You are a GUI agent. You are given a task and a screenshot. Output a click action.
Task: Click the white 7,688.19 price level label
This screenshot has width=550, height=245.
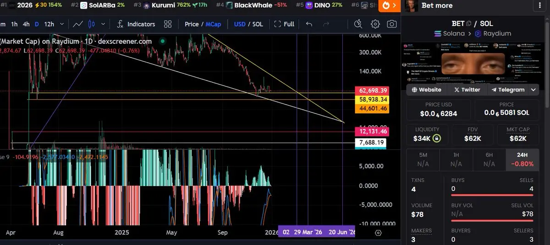click(372, 143)
